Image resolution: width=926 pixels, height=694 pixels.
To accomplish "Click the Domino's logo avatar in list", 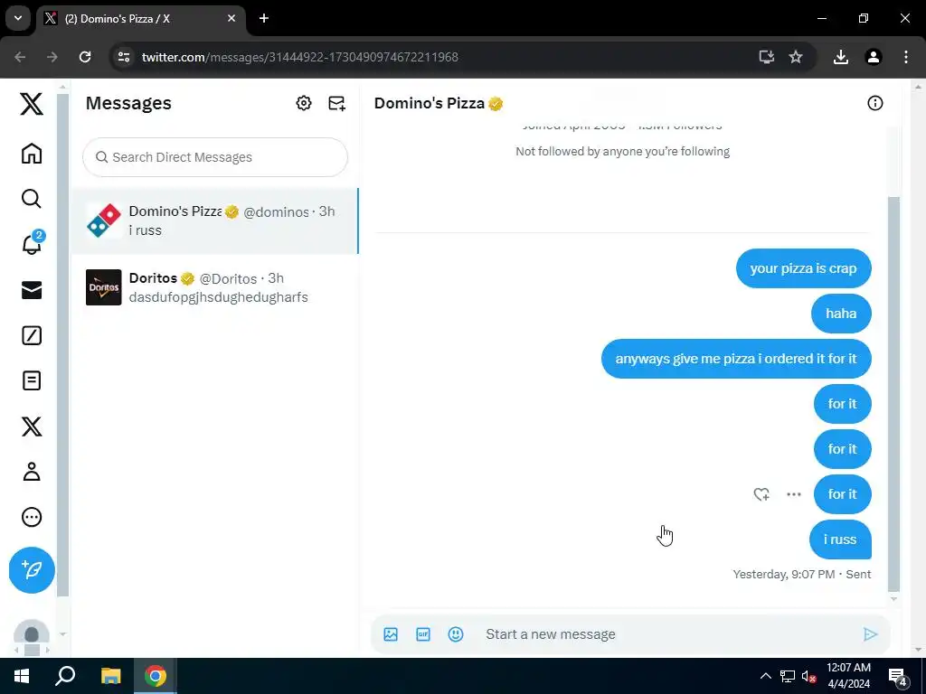I will 103,220.
